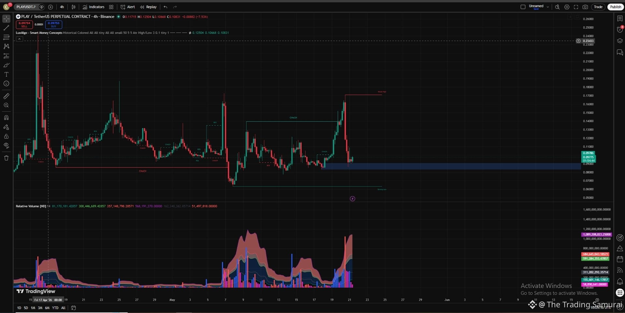Select the ruler measure tool
The image size is (625, 313).
6,96
